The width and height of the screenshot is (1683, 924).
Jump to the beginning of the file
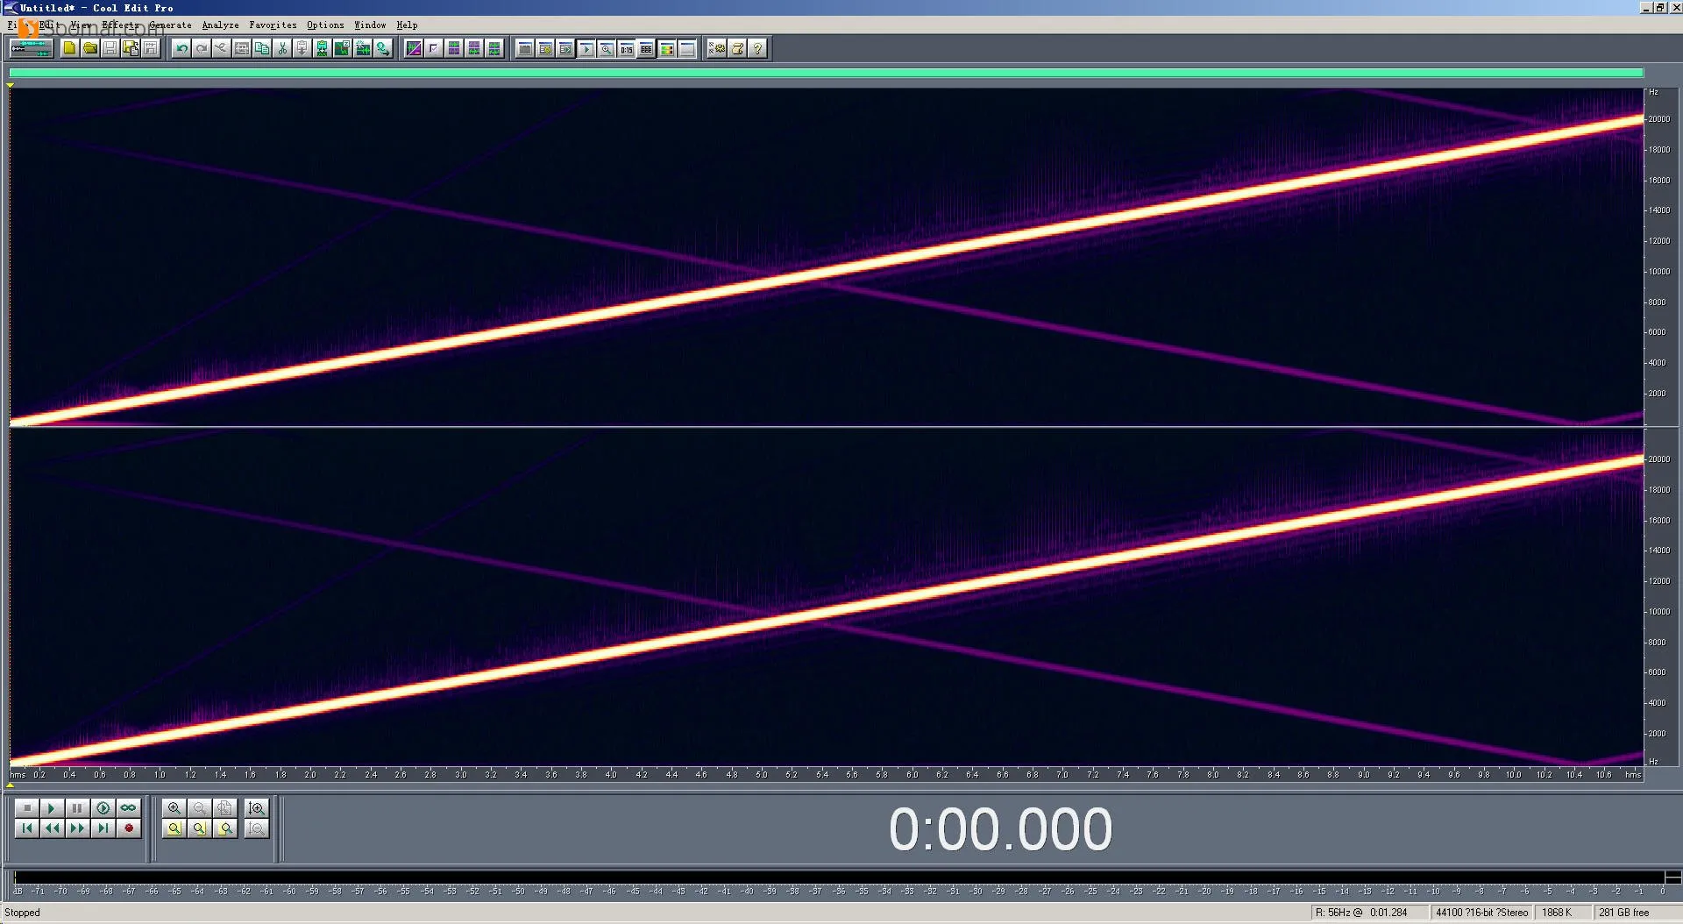[27, 828]
